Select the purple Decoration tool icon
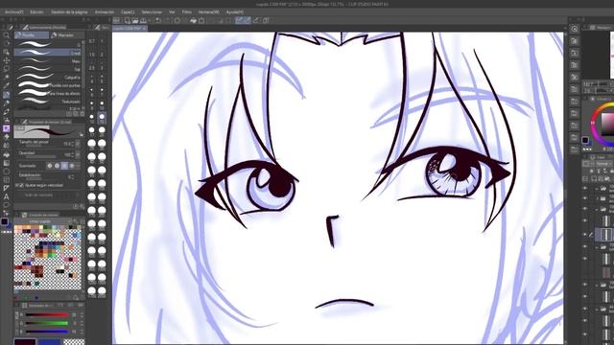 [x=7, y=128]
